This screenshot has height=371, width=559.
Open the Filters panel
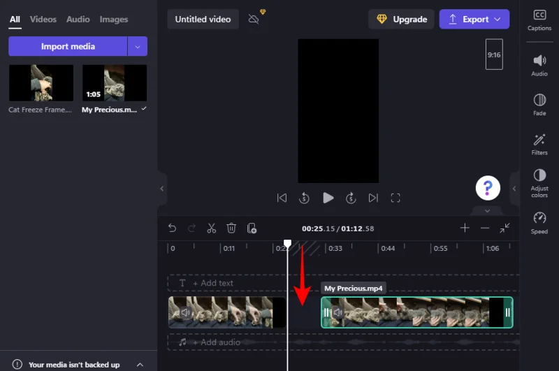pos(539,145)
